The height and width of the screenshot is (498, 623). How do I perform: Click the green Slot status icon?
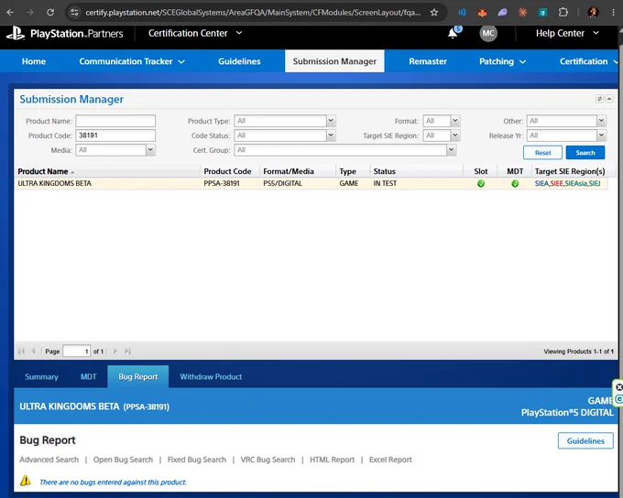point(481,183)
